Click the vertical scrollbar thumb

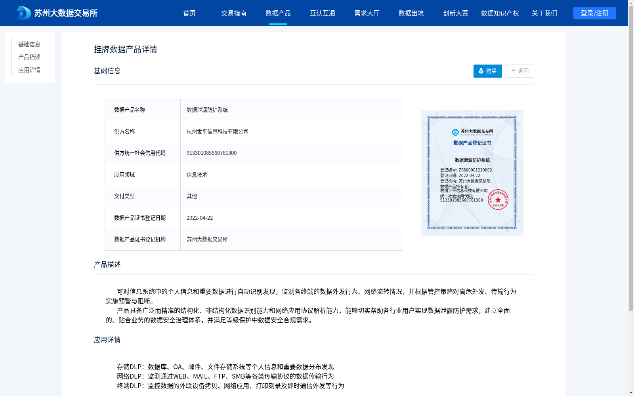tap(631, 158)
